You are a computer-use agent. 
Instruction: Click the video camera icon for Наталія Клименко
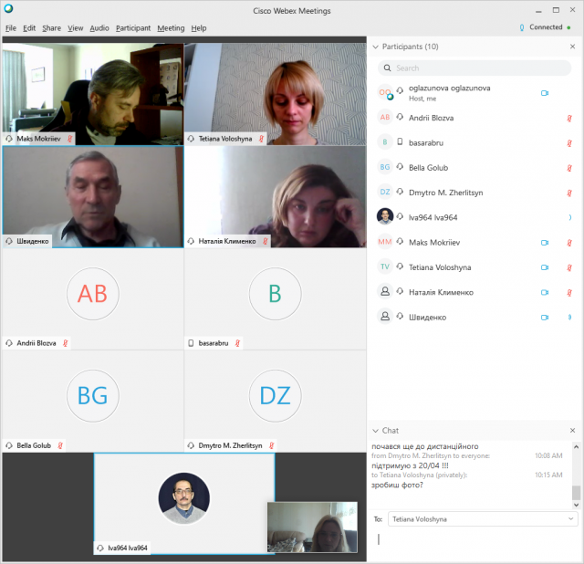[545, 292]
